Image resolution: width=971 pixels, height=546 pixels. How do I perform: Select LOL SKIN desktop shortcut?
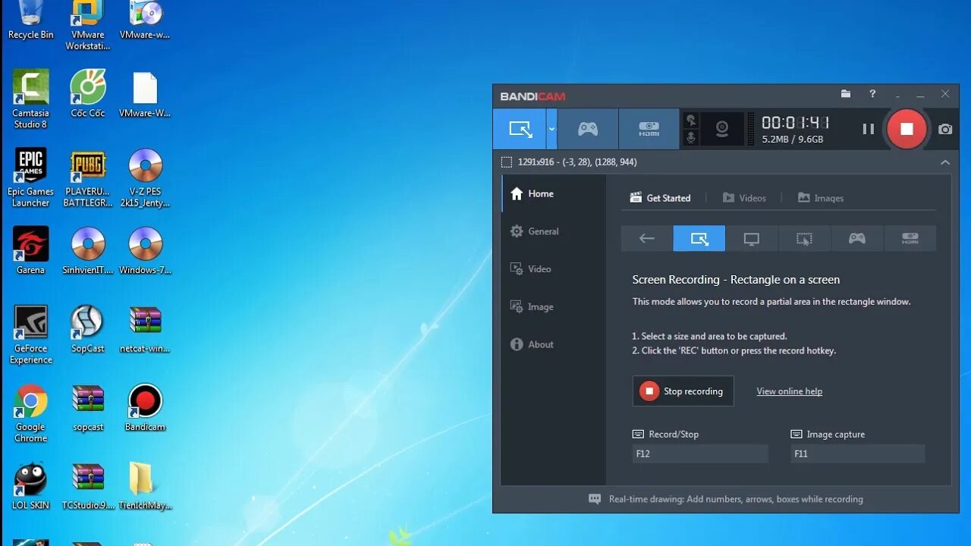[30, 486]
